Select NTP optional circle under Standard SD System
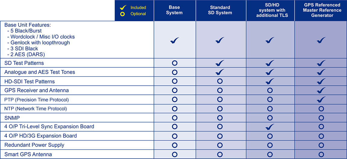347x159 pixels. 220,109
